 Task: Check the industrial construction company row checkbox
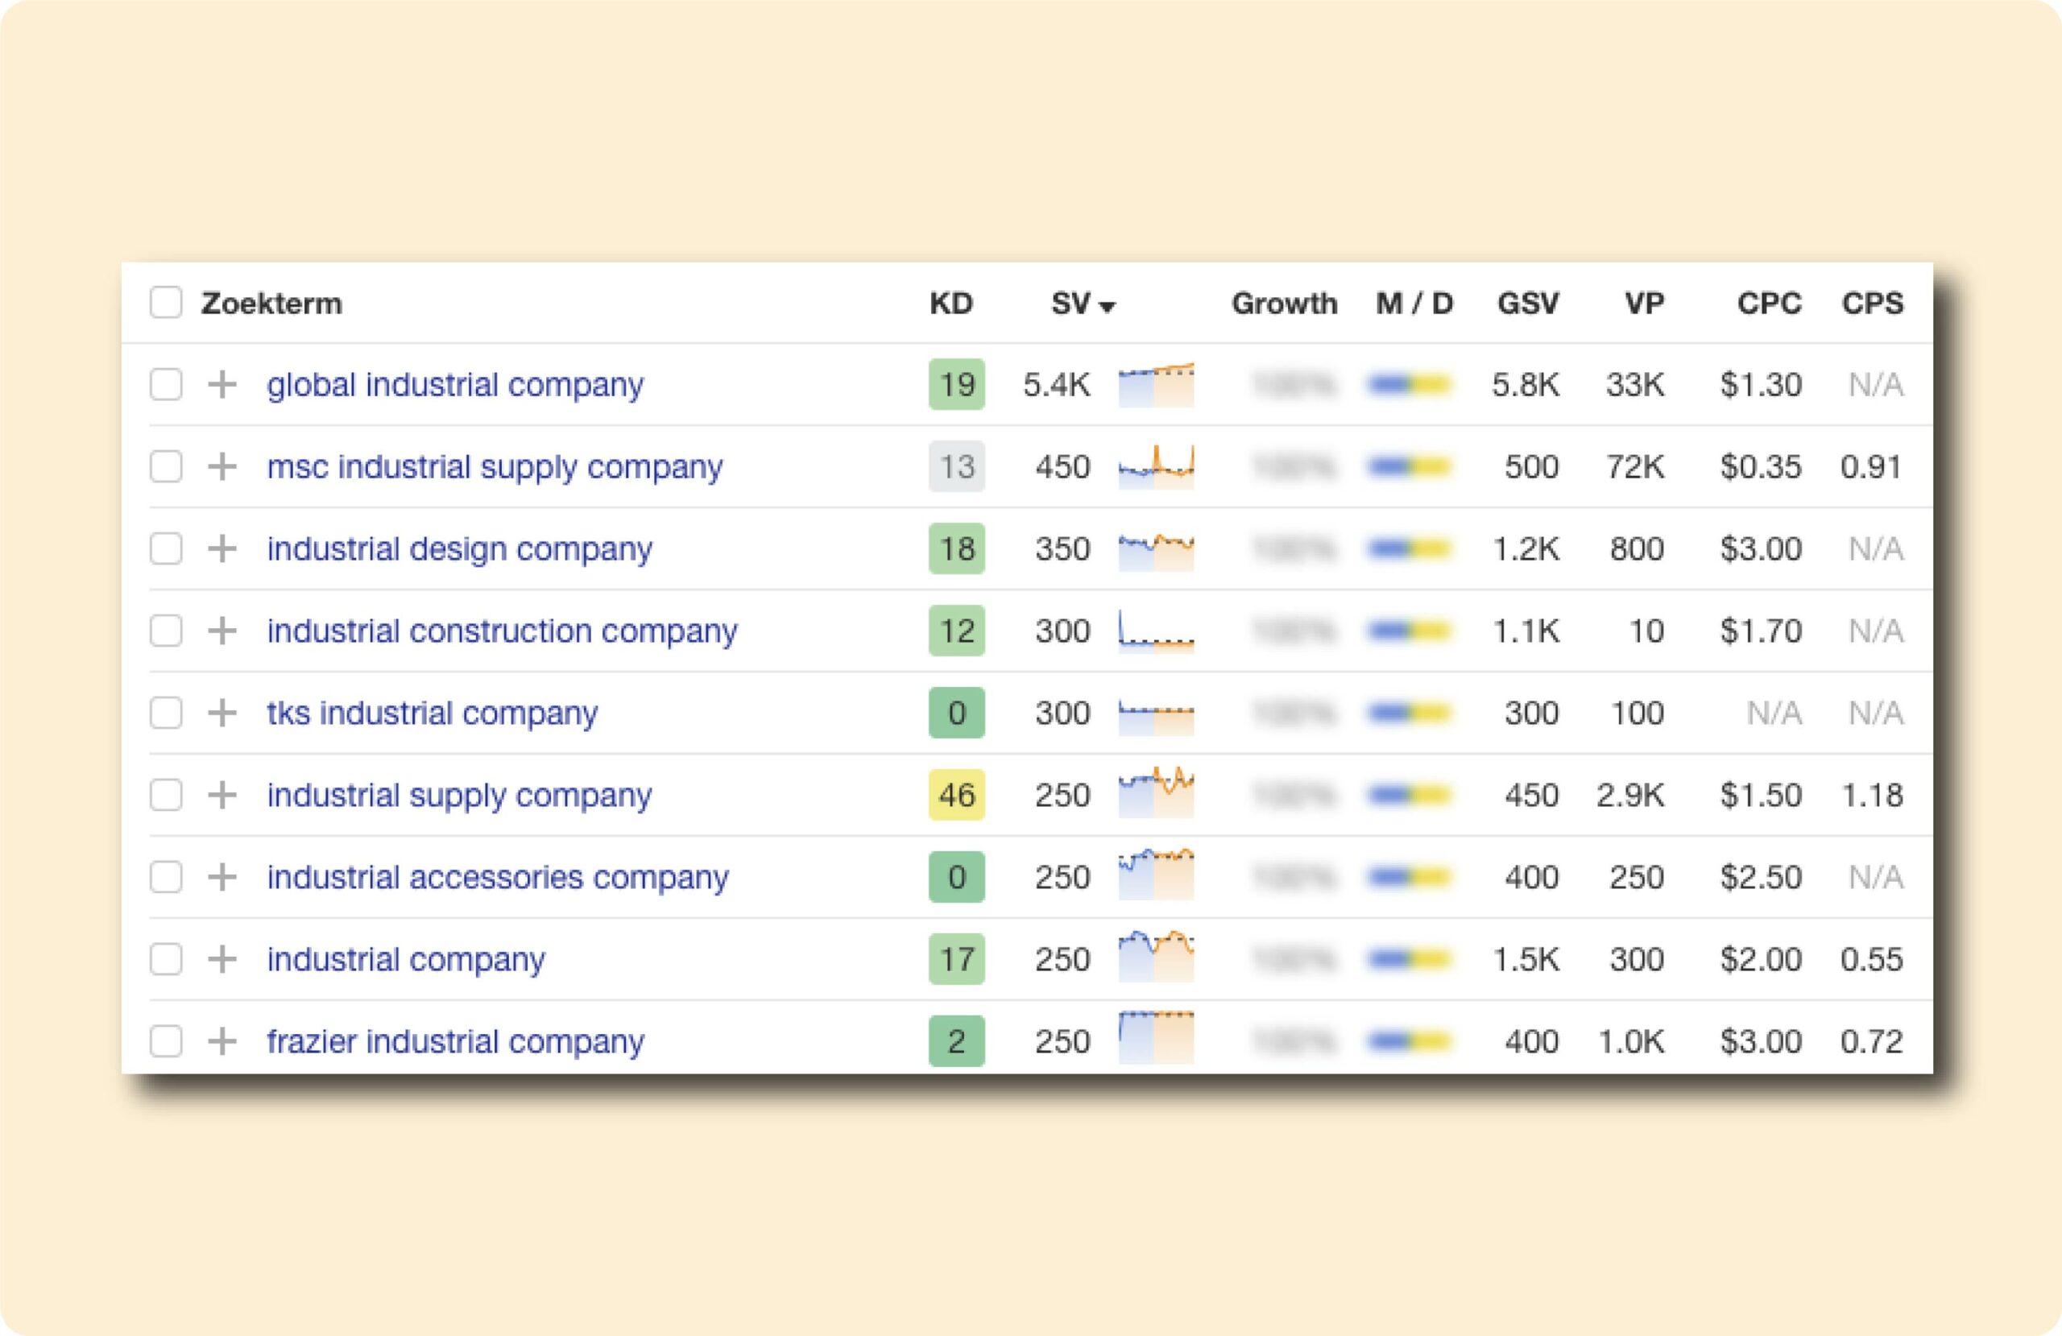(165, 631)
